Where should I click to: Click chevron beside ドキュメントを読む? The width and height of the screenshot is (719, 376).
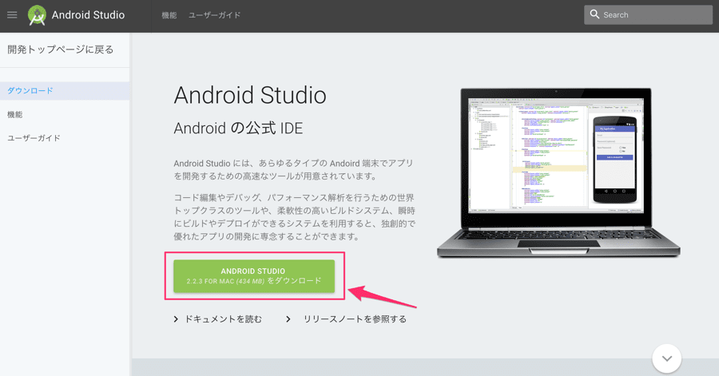point(176,319)
